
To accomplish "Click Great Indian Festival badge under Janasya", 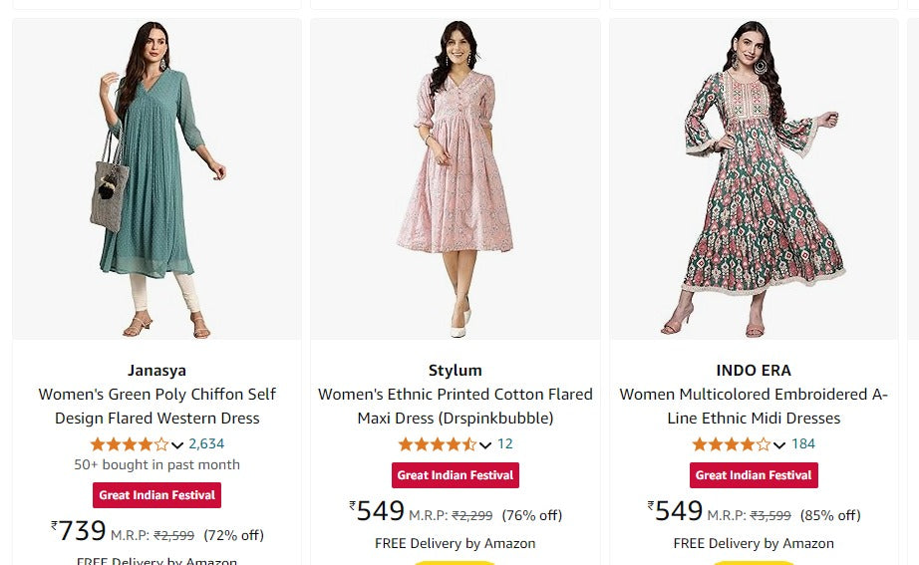I will 156,495.
